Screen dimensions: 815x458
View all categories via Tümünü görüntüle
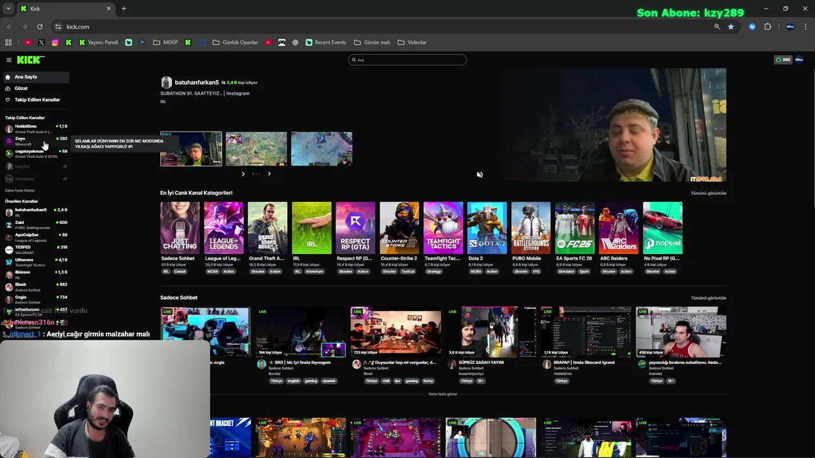709,193
